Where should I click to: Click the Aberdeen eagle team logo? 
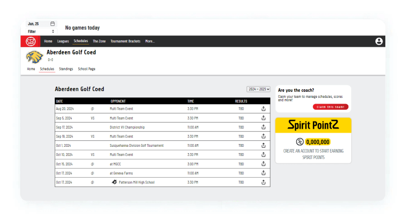(x=34, y=57)
